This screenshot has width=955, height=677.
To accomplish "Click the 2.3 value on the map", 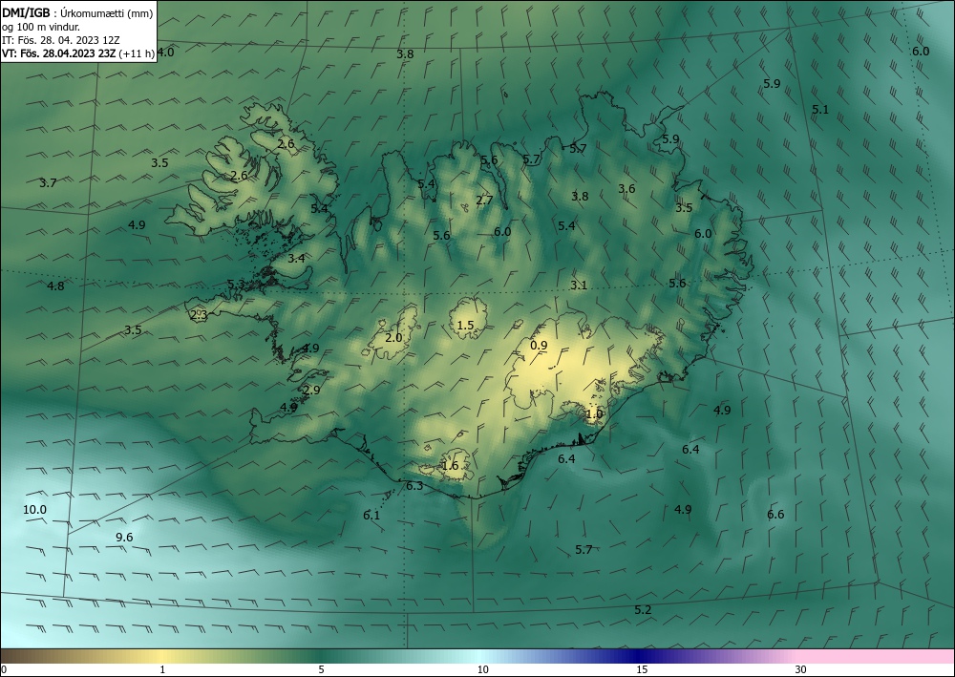I will click(x=200, y=315).
